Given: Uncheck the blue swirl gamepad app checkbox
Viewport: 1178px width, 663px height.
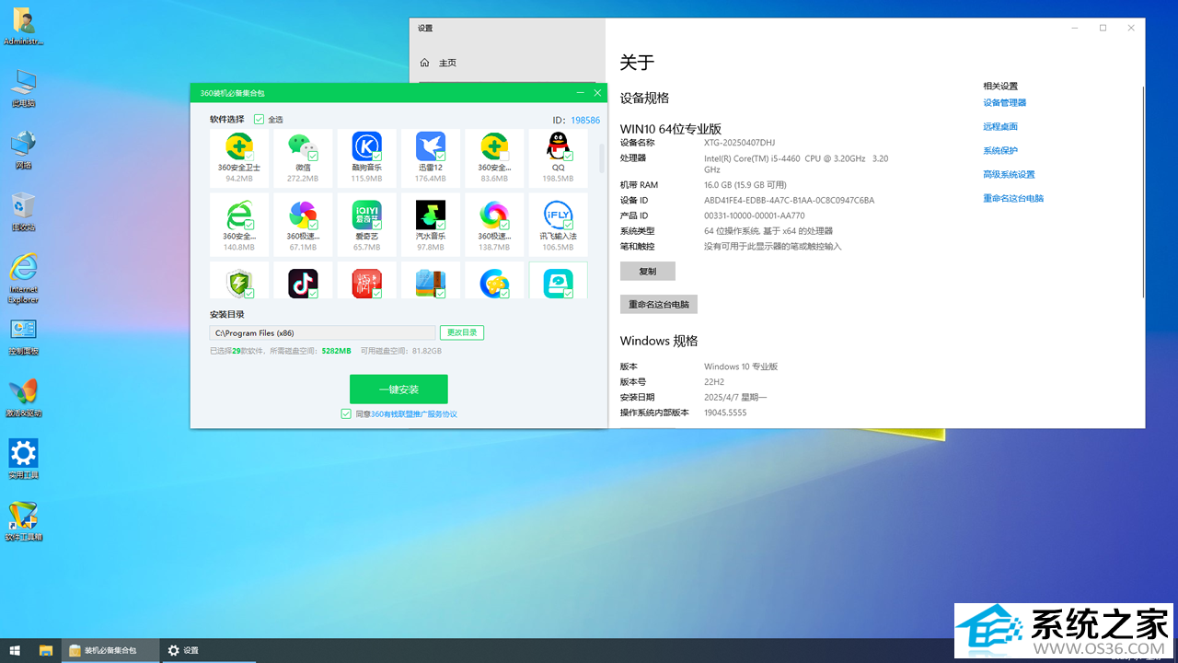Looking at the screenshot, I should [x=503, y=294].
